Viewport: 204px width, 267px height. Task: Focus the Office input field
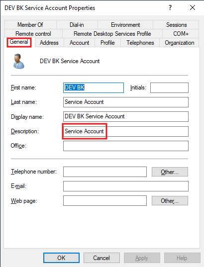point(126,146)
